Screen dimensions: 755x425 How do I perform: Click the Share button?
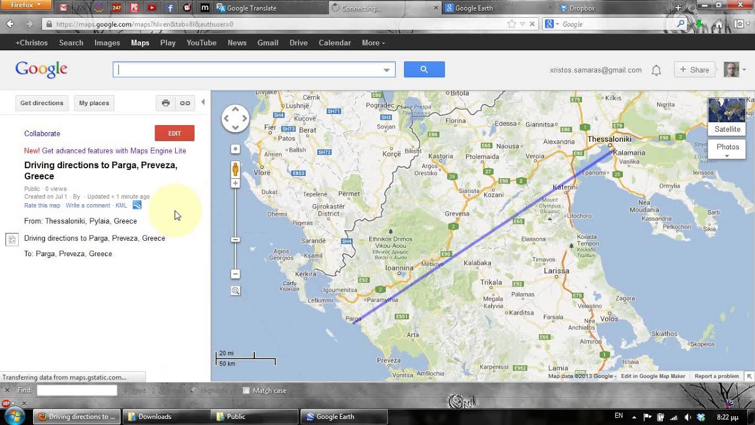click(694, 70)
